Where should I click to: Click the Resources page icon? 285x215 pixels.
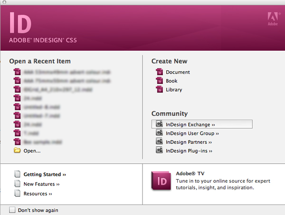[x=18, y=194]
